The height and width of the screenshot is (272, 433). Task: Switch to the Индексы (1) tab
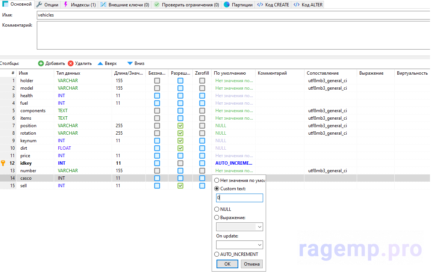[80, 5]
